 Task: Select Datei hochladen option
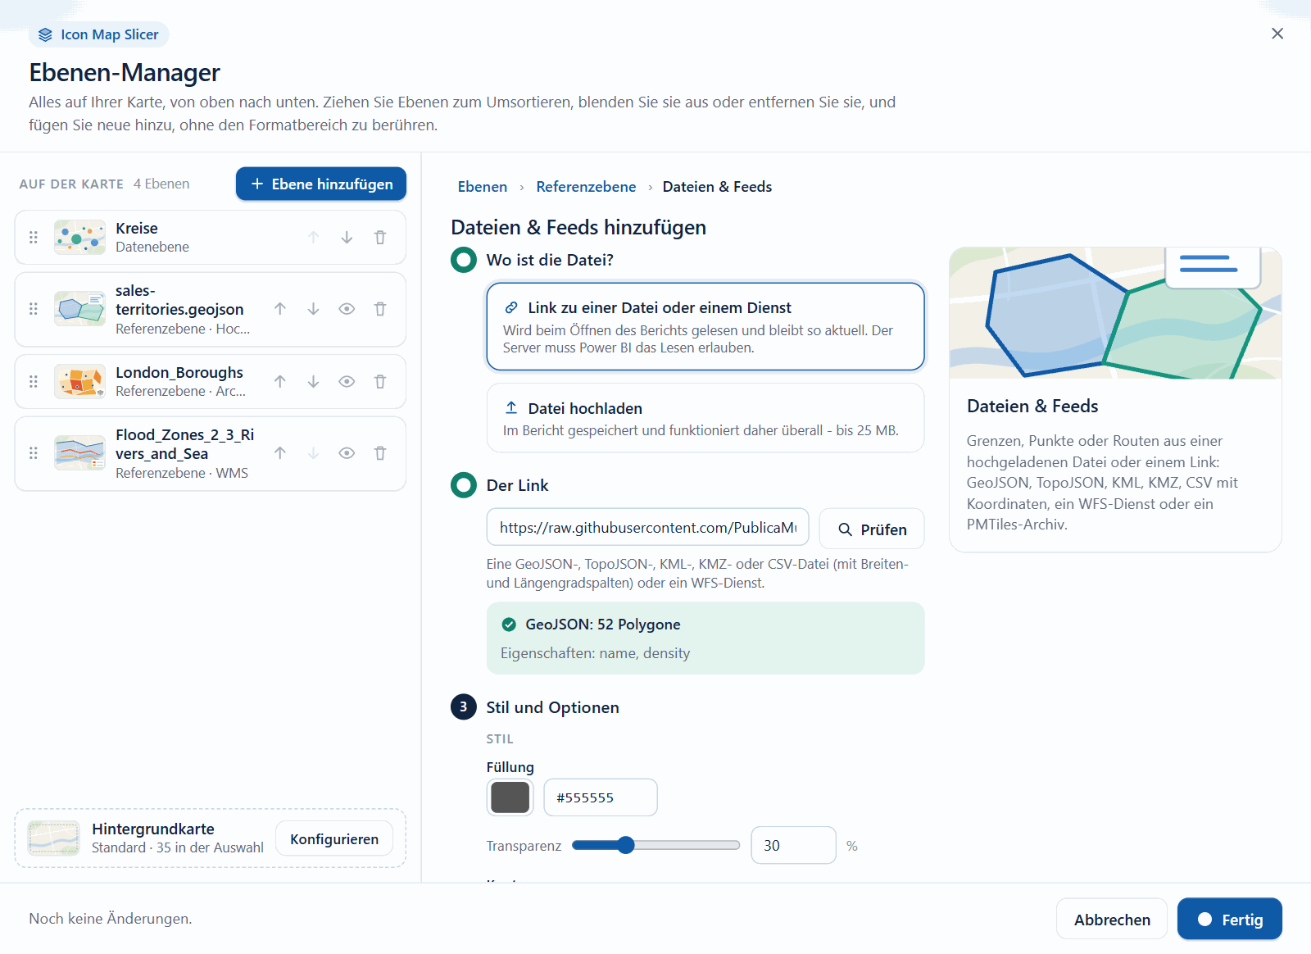[705, 418]
